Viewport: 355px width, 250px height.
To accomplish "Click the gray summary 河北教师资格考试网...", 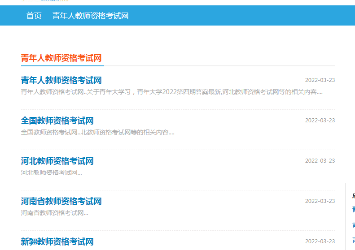I will pos(52,172).
